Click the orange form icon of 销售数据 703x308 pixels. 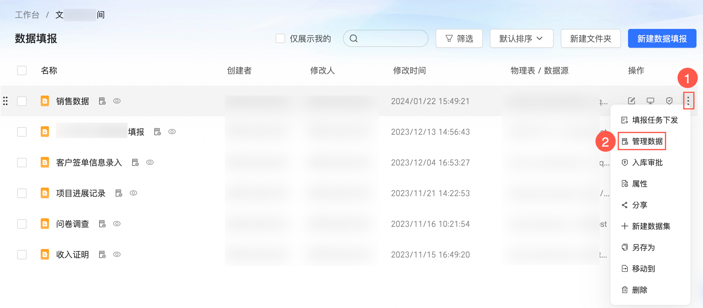(x=45, y=101)
